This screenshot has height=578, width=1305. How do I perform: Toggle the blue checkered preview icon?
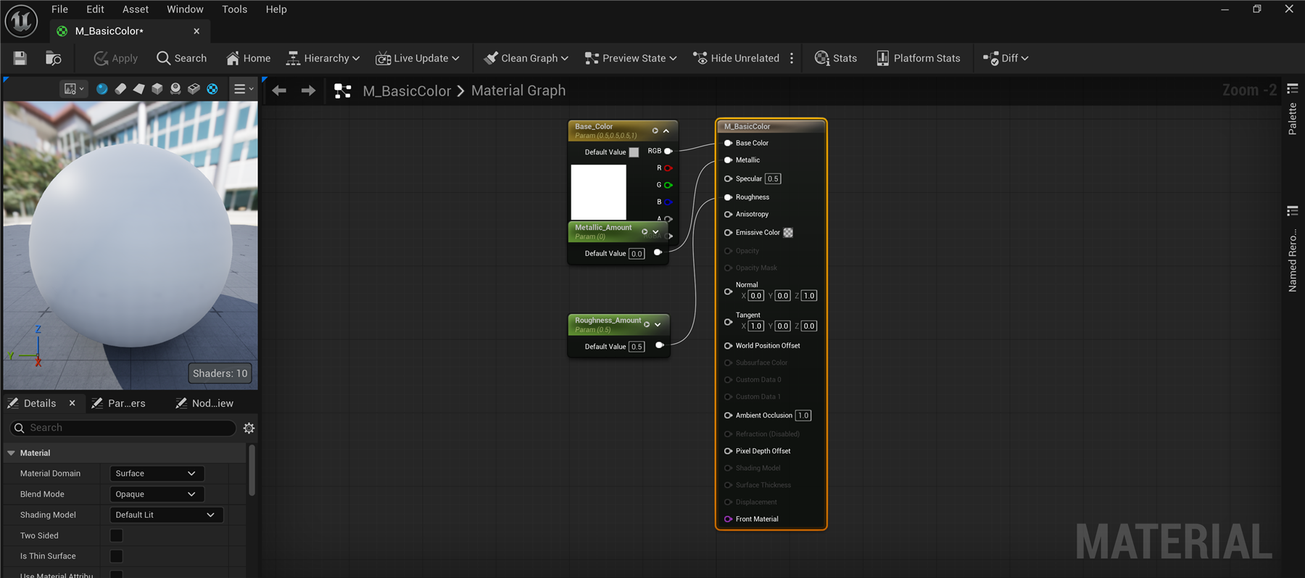tap(212, 88)
